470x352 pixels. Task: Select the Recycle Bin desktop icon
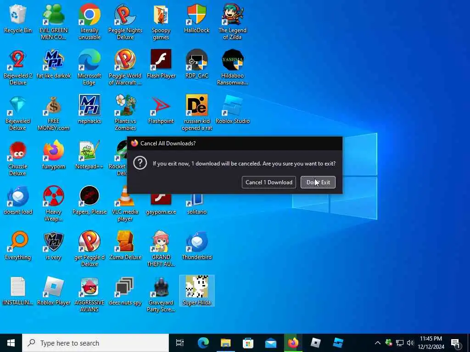(18, 19)
